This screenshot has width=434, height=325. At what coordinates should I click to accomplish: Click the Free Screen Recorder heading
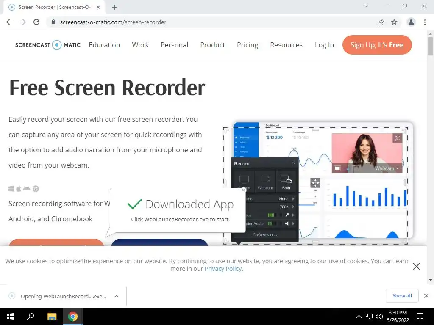(107, 88)
